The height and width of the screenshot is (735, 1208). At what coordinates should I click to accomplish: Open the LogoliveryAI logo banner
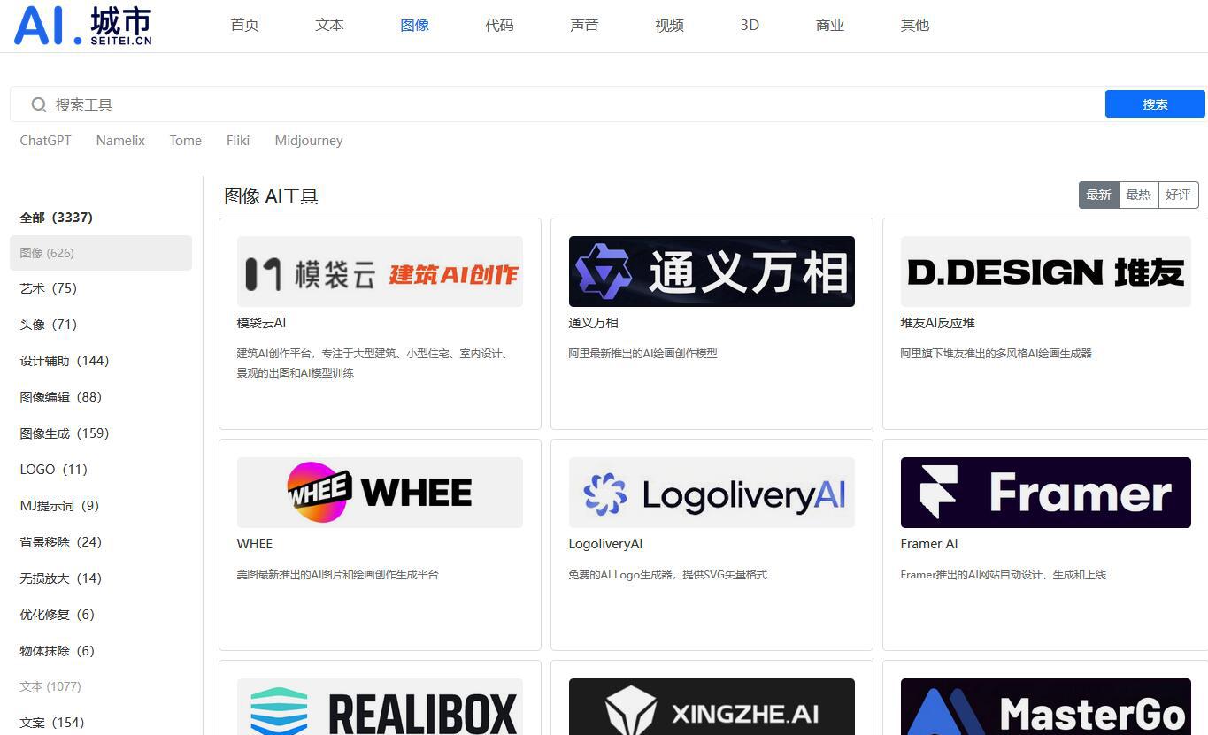712,493
